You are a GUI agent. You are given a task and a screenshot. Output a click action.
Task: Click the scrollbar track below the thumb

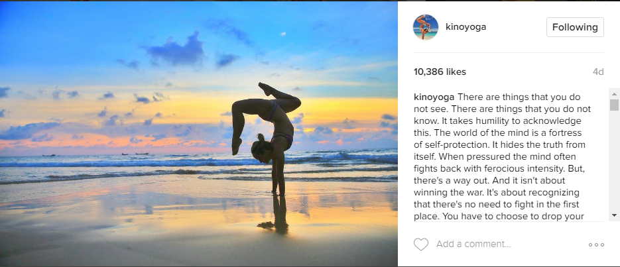[x=615, y=166]
